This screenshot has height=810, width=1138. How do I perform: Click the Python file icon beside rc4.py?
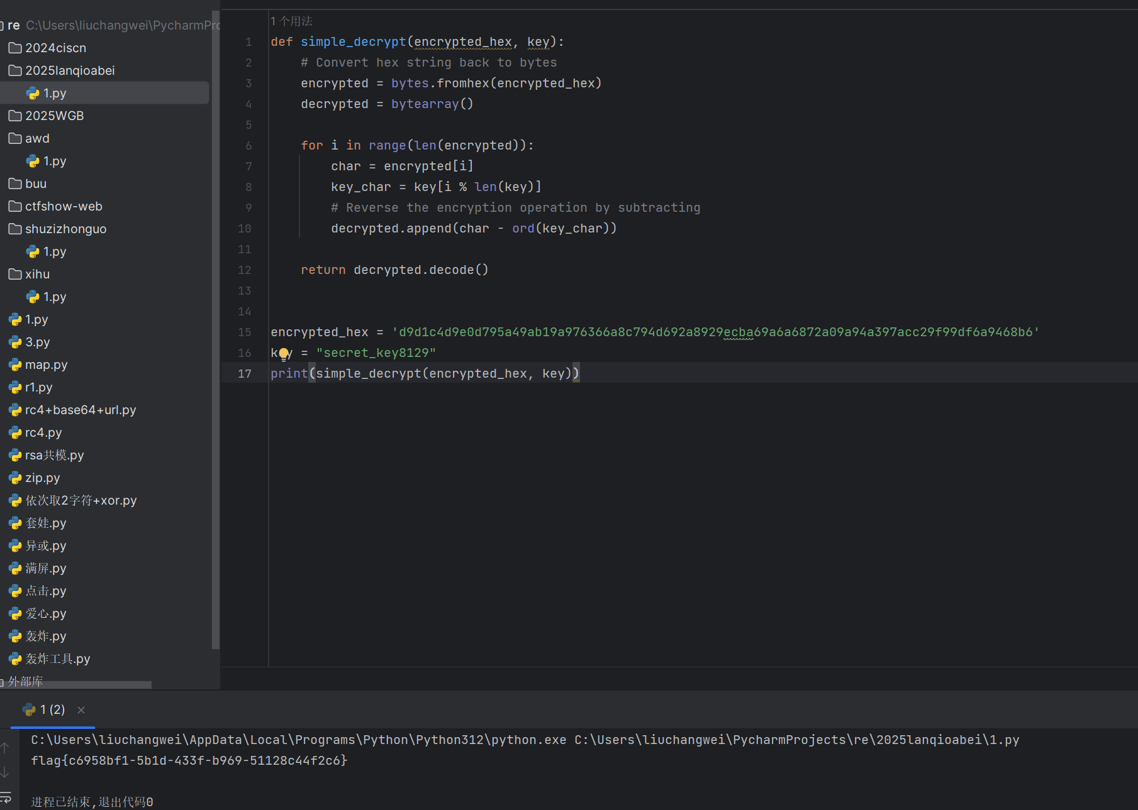click(x=15, y=433)
